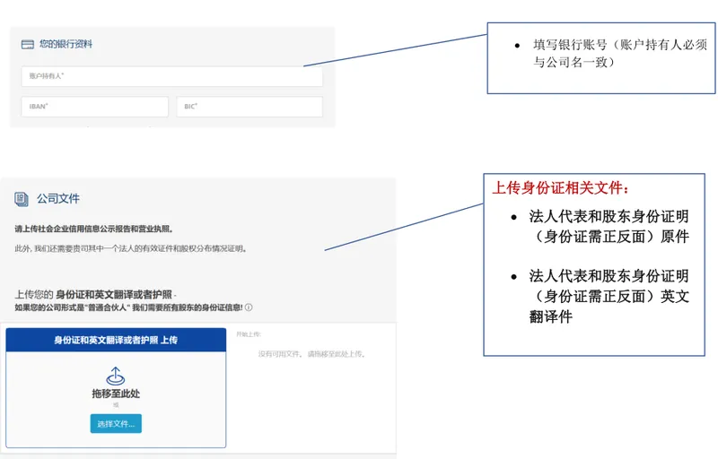Click the 公司文件 section heading

tap(58, 198)
